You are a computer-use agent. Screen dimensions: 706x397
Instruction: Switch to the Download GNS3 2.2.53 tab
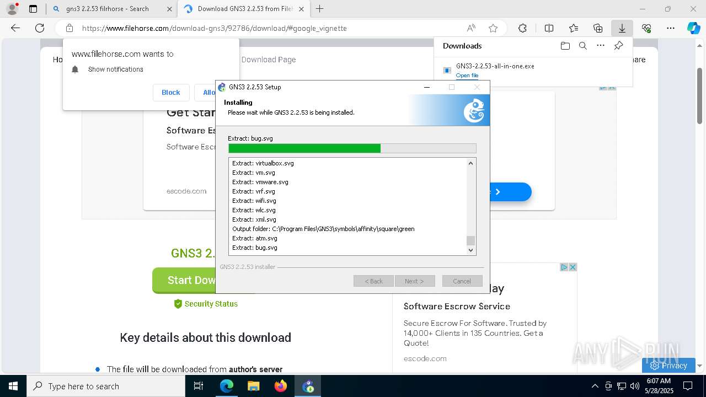click(x=244, y=9)
